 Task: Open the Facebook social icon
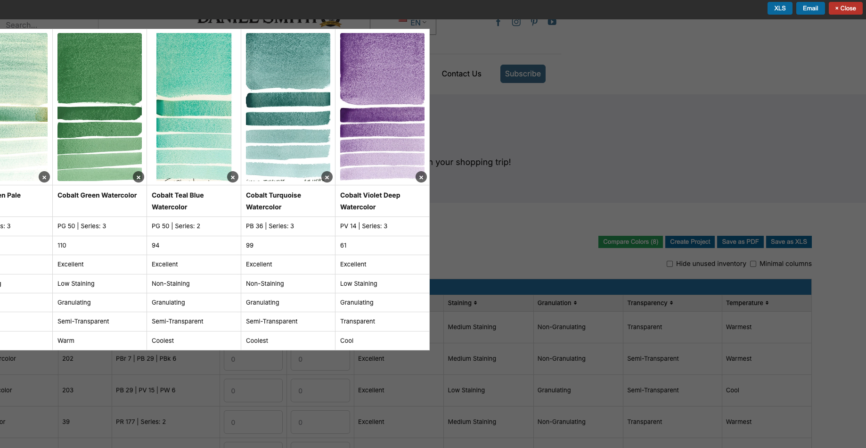(498, 22)
